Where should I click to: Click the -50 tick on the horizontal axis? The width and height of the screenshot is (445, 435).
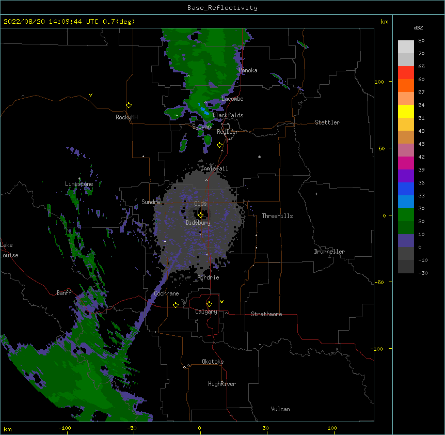(x=132, y=428)
